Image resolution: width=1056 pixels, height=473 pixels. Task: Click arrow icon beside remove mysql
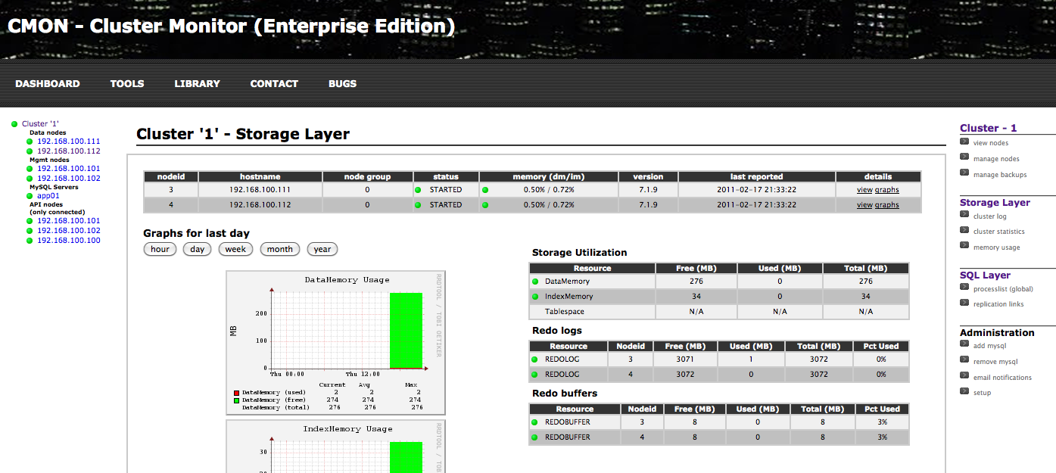pyautogui.click(x=964, y=359)
